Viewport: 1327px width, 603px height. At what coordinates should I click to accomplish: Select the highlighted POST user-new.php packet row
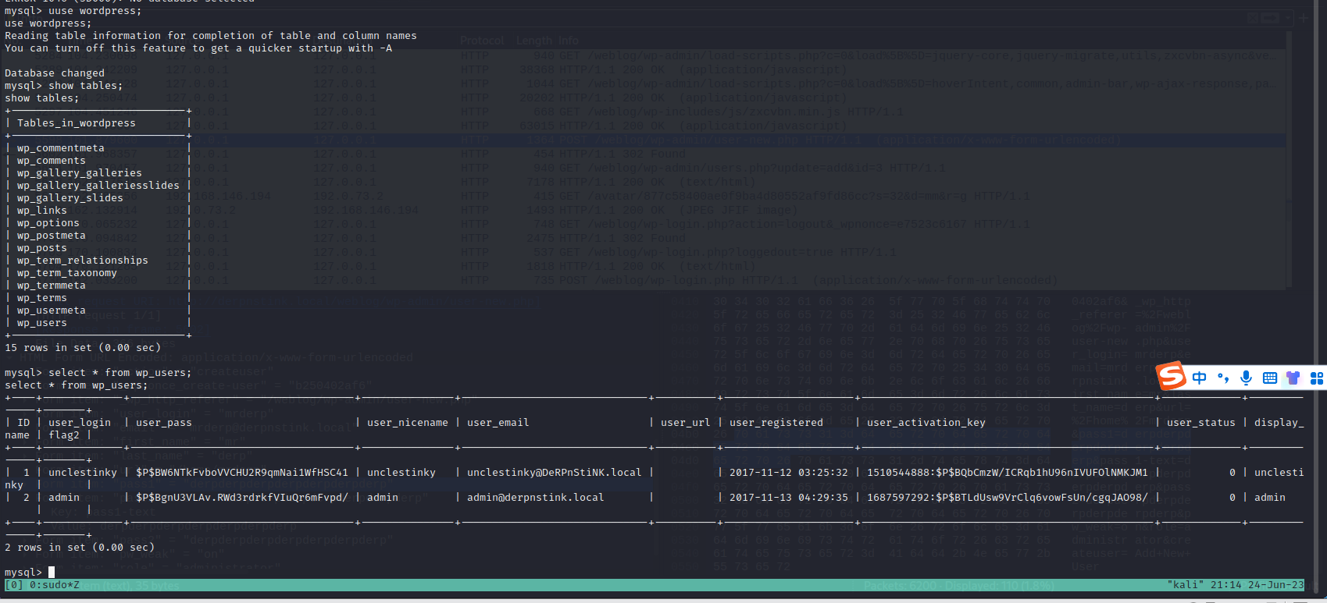pyautogui.click(x=644, y=140)
